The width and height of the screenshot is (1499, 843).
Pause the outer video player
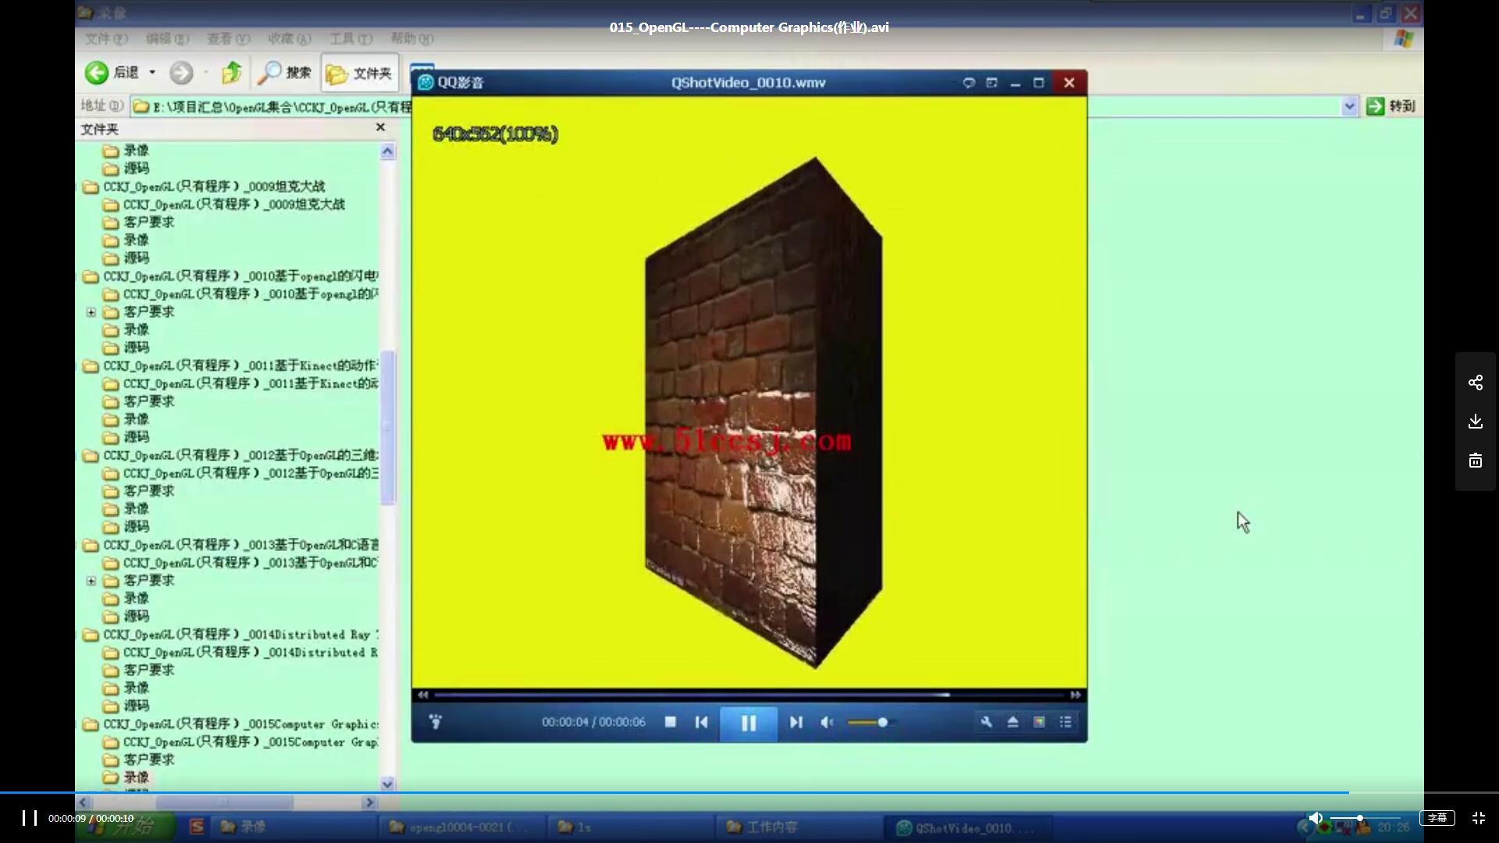[x=30, y=818]
